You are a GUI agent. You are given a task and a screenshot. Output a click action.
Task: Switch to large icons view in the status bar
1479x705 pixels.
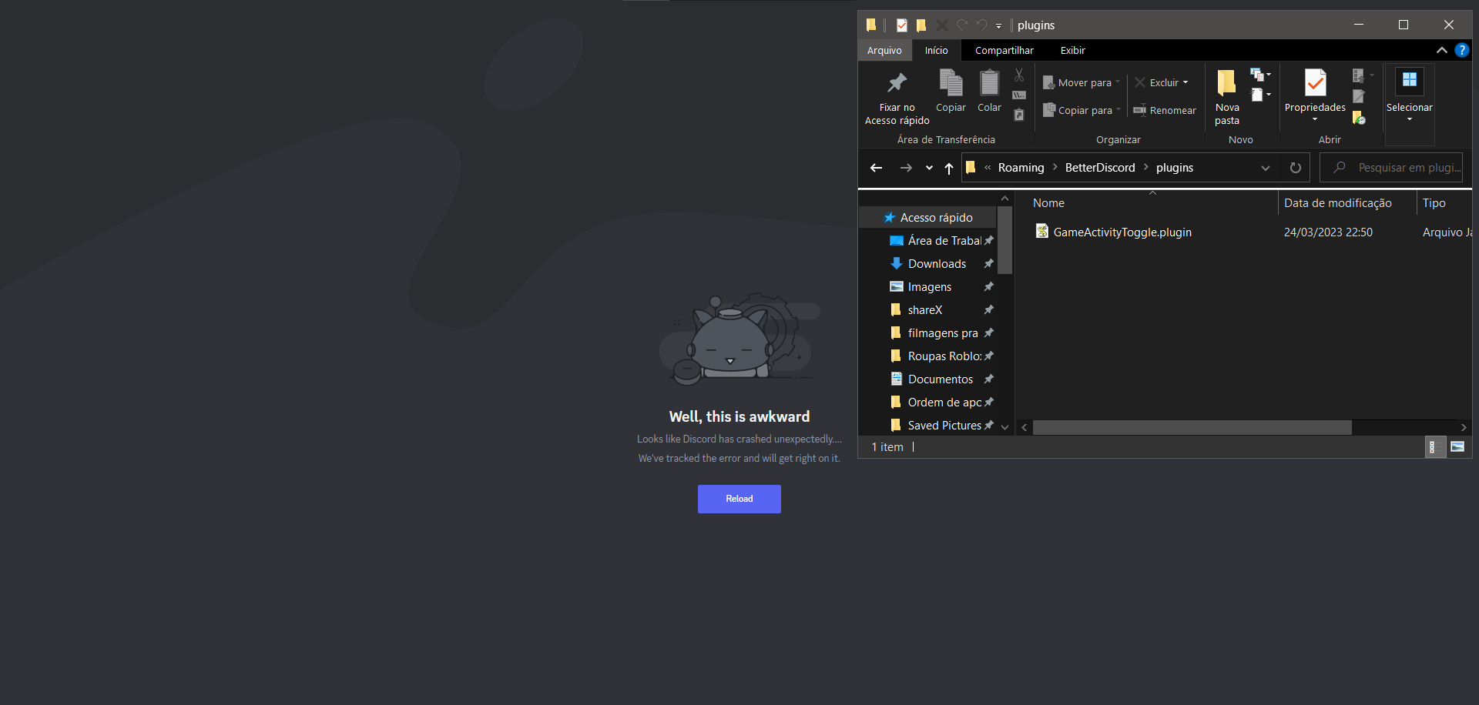click(1457, 447)
